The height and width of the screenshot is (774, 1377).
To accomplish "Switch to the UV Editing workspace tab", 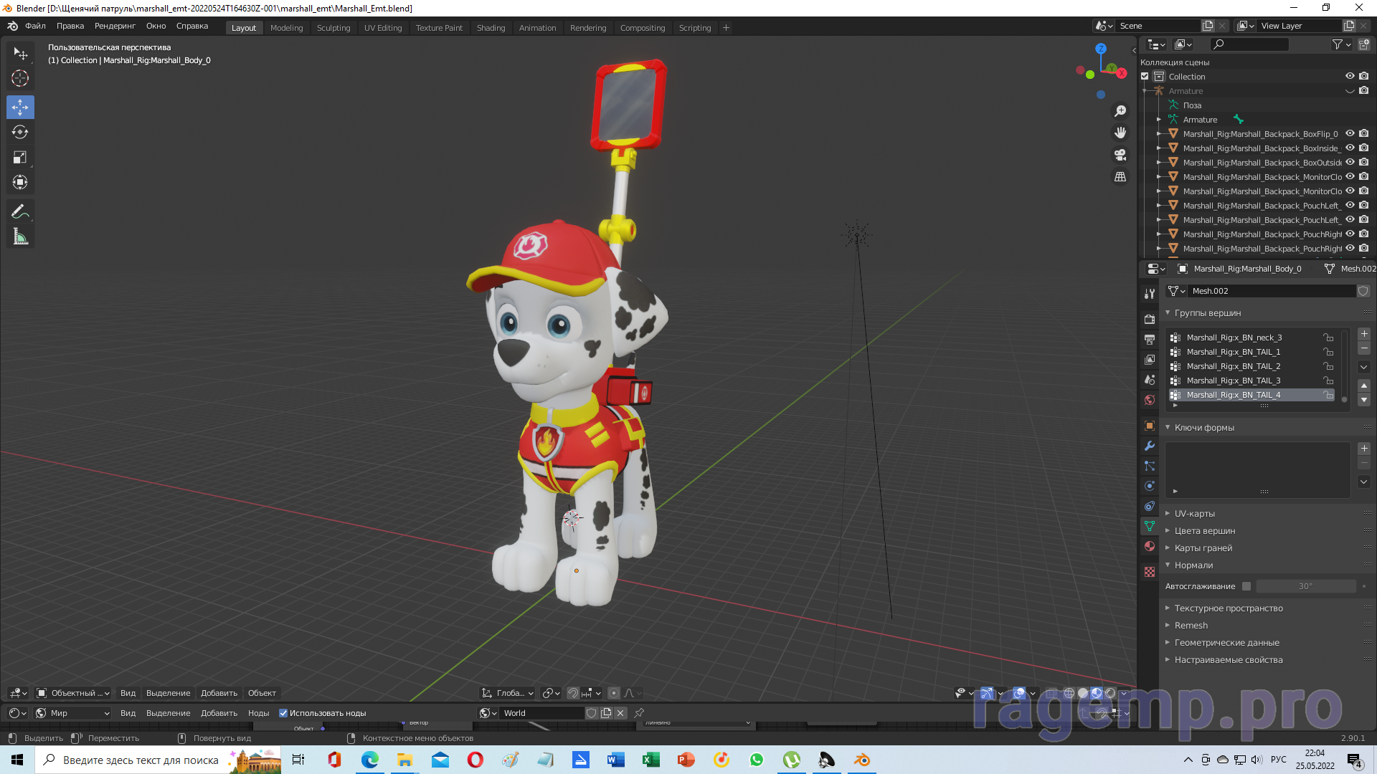I will 383,28.
